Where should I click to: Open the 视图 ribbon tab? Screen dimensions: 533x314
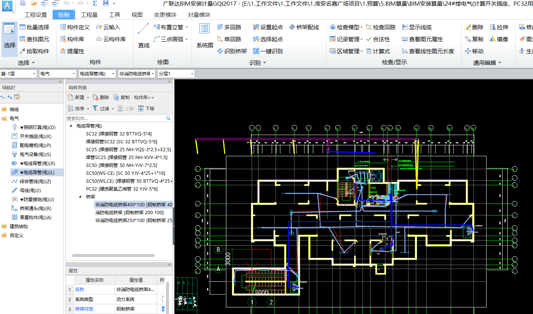click(x=137, y=15)
